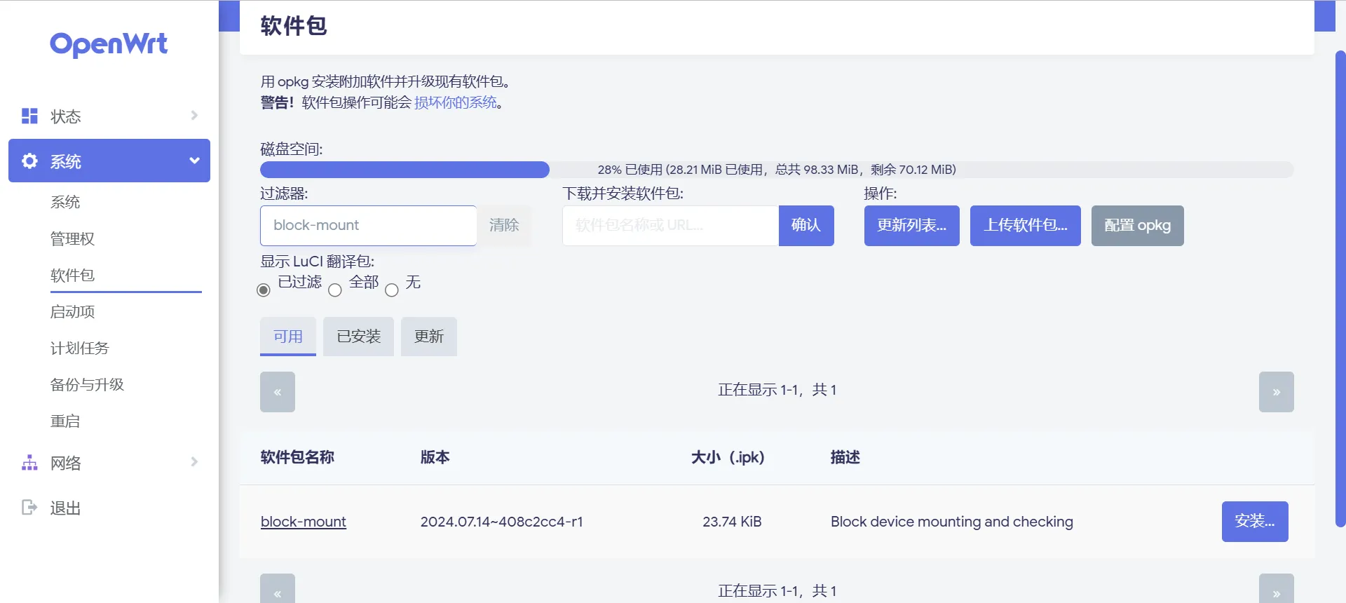Select the 全部 radio button
The height and width of the screenshot is (603, 1346).
point(335,290)
